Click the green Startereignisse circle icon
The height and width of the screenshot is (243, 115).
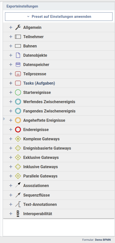point(18,93)
